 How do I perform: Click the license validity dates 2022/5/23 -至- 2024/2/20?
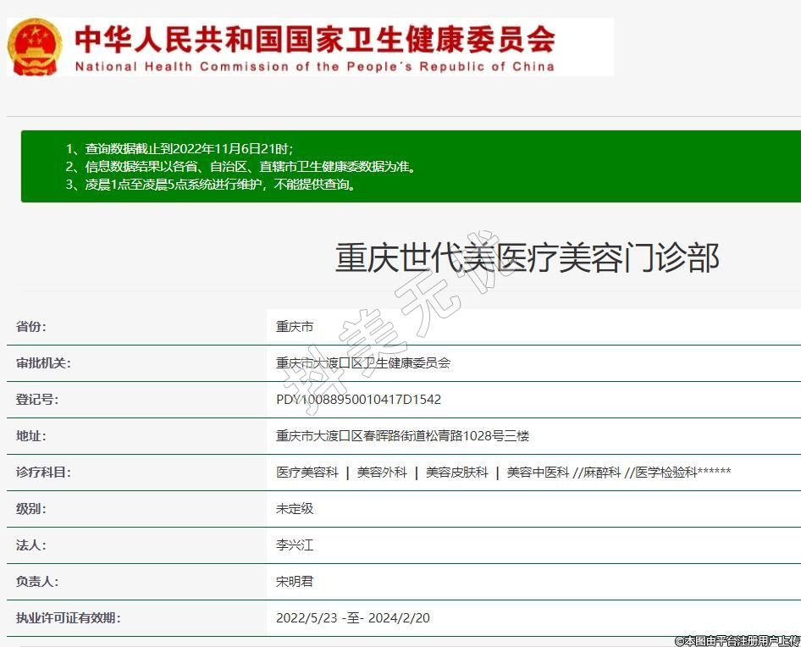click(352, 618)
